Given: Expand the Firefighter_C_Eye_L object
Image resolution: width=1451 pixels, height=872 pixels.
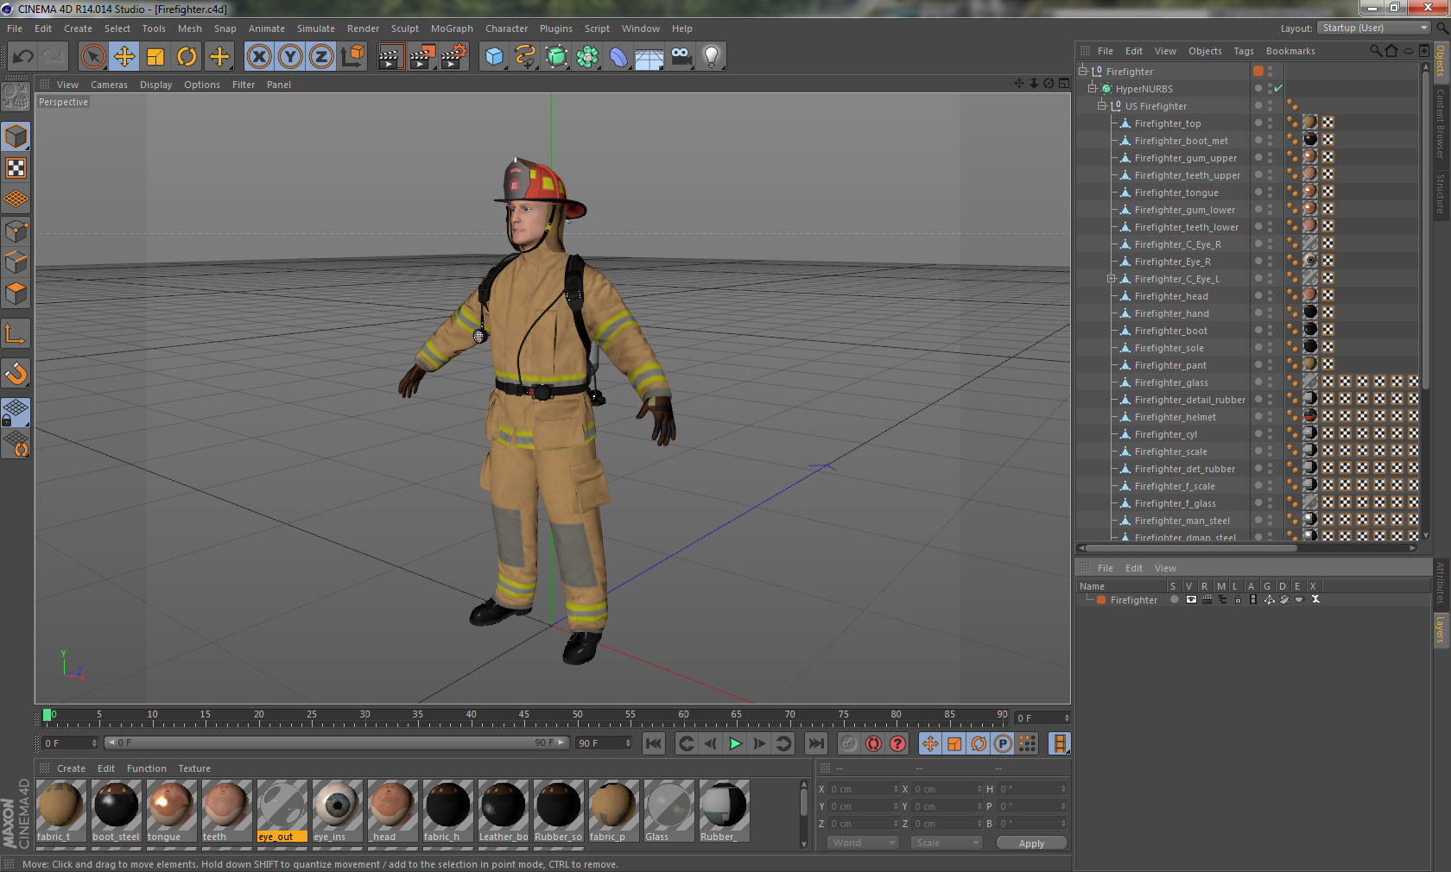Looking at the screenshot, I should point(1112,278).
